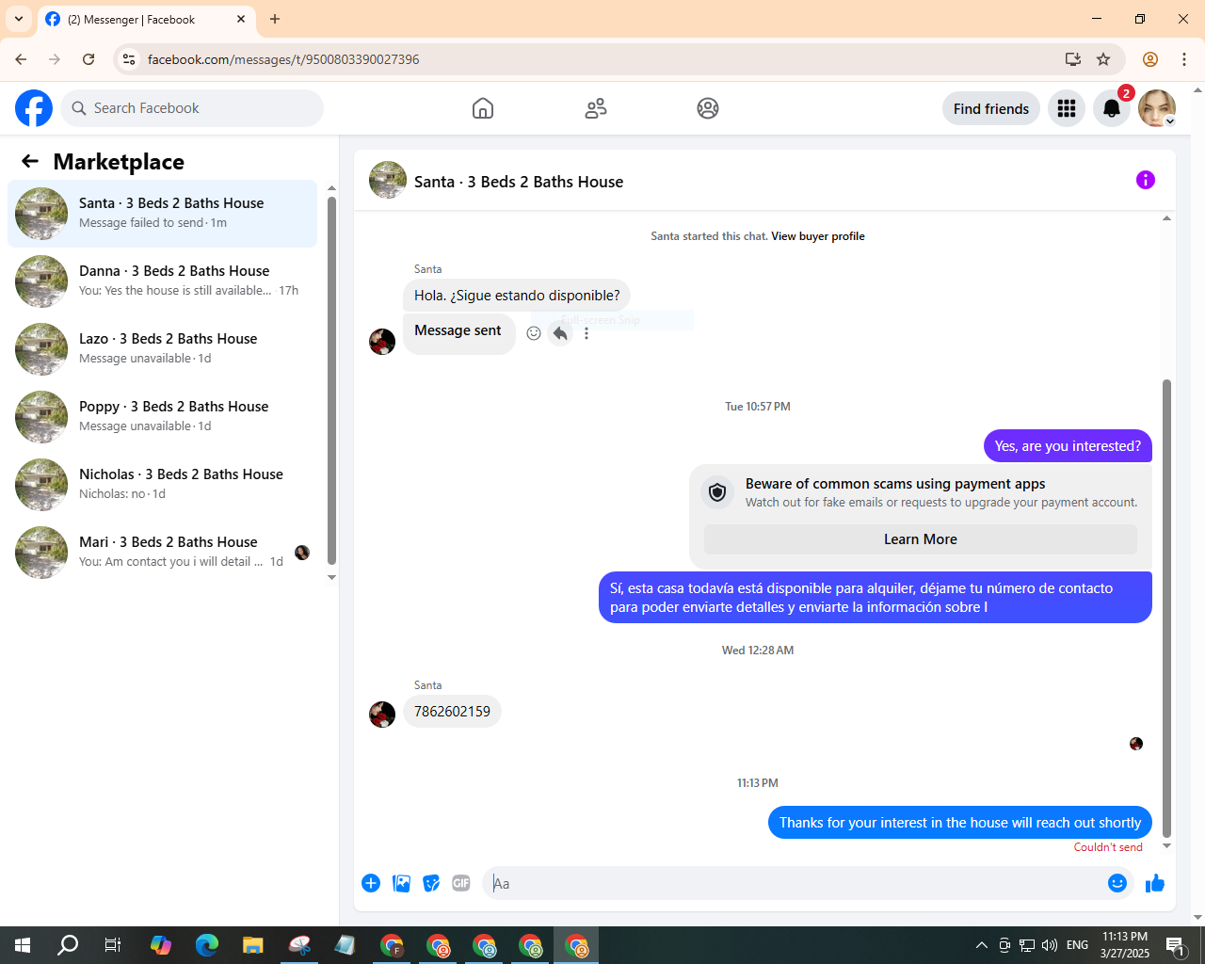The width and height of the screenshot is (1205, 964).
Task: Open the Friends icon in top navigation
Action: point(596,108)
